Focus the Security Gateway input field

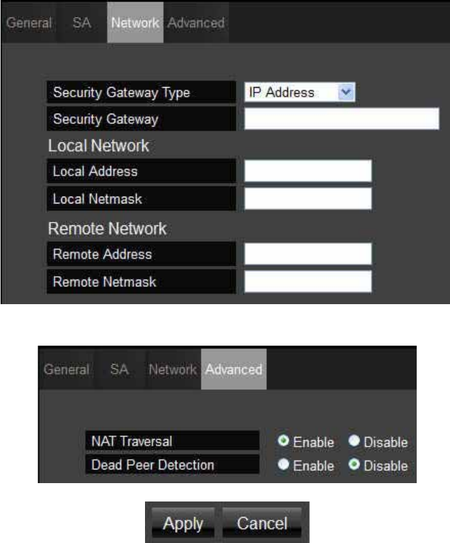[x=342, y=119]
